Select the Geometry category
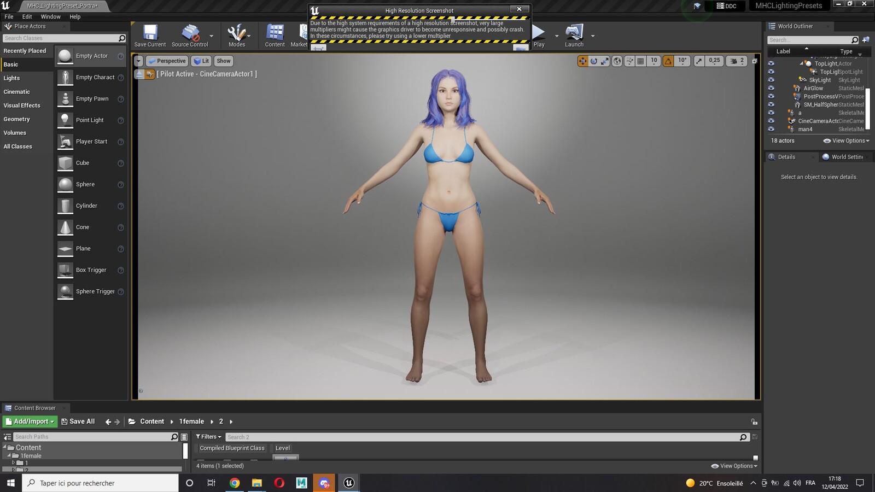Viewport: 875px width, 492px height. click(x=16, y=119)
